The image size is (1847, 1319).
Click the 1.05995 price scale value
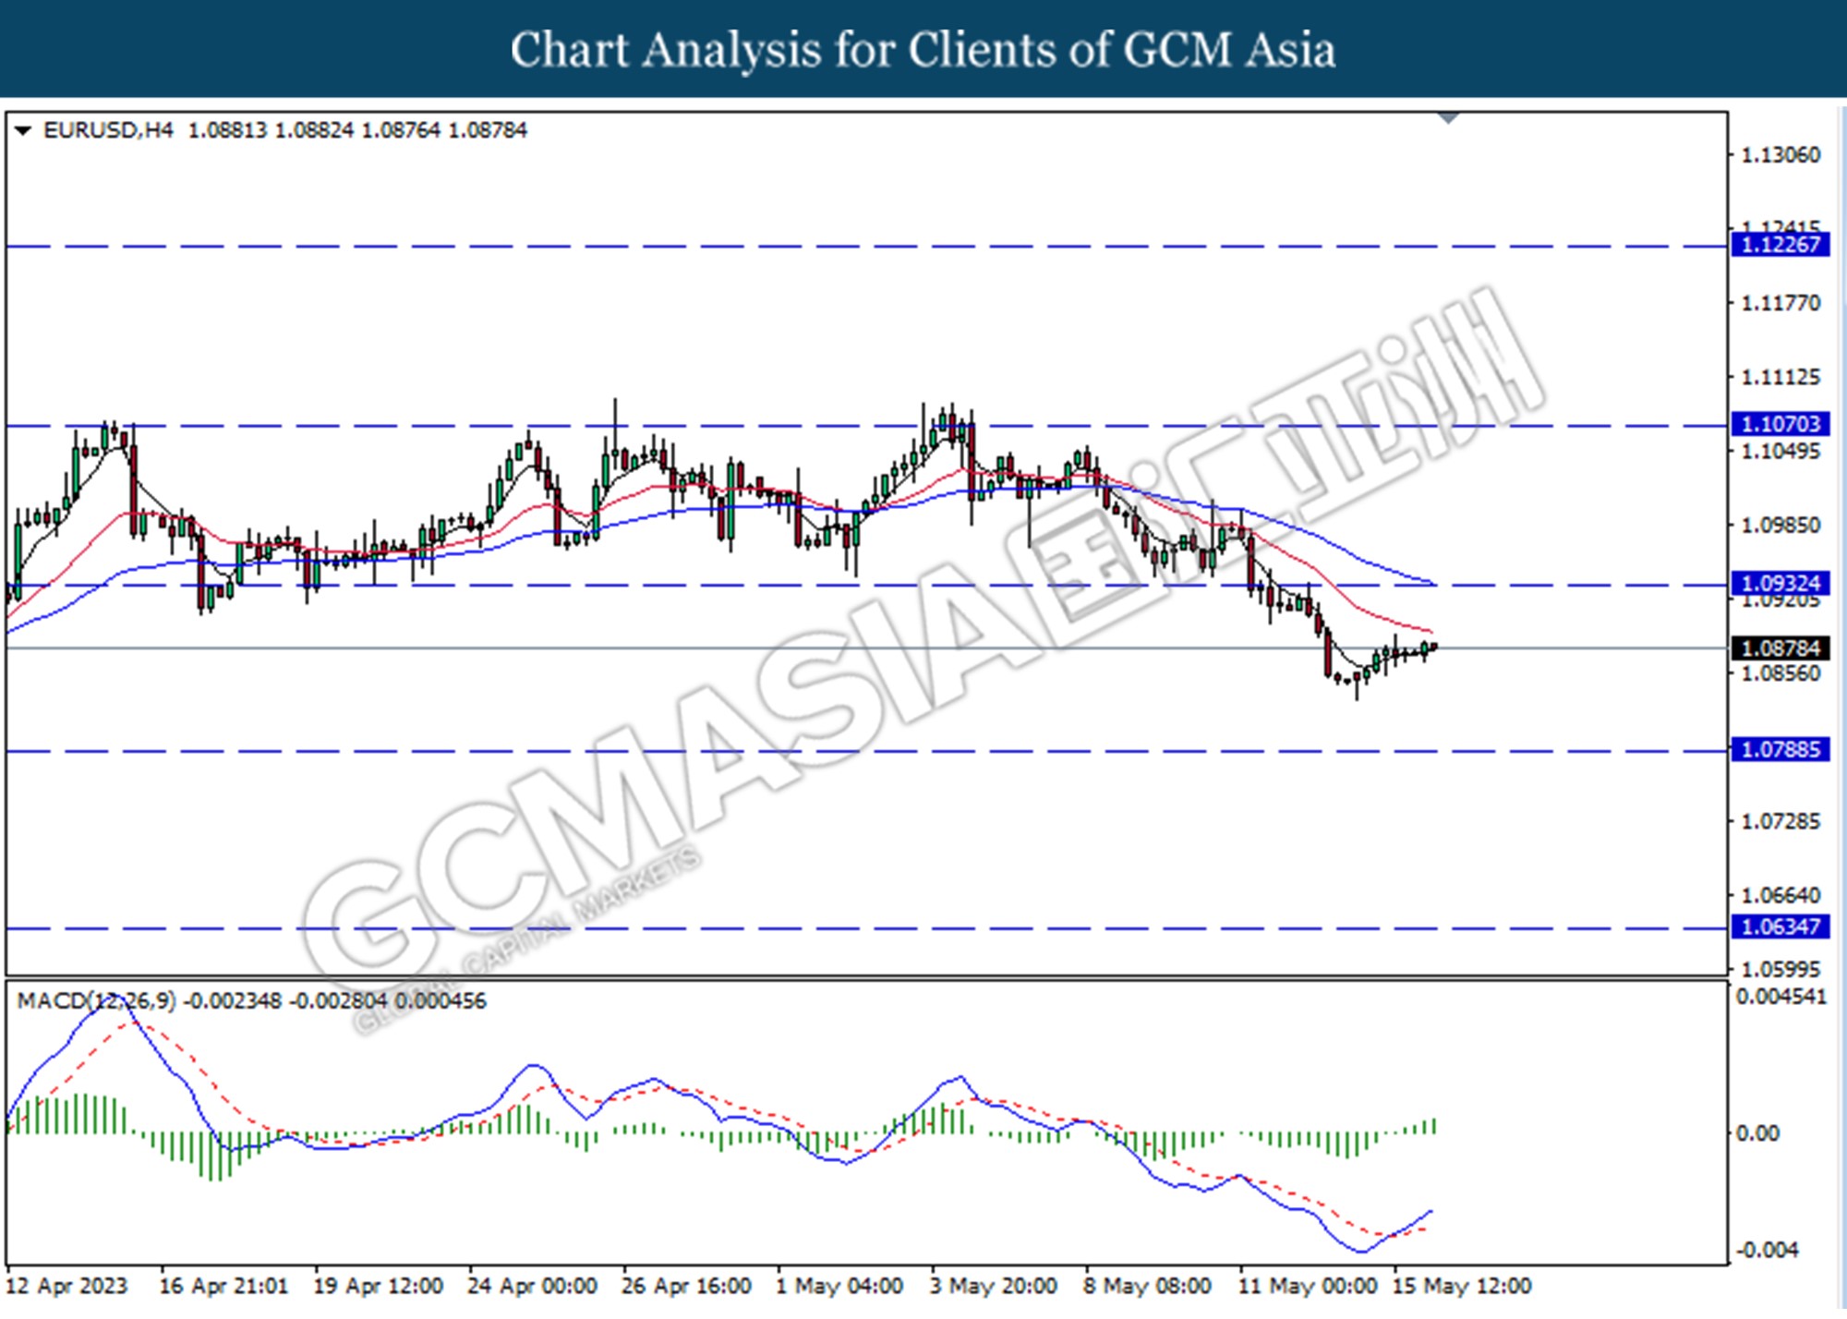click(1781, 969)
